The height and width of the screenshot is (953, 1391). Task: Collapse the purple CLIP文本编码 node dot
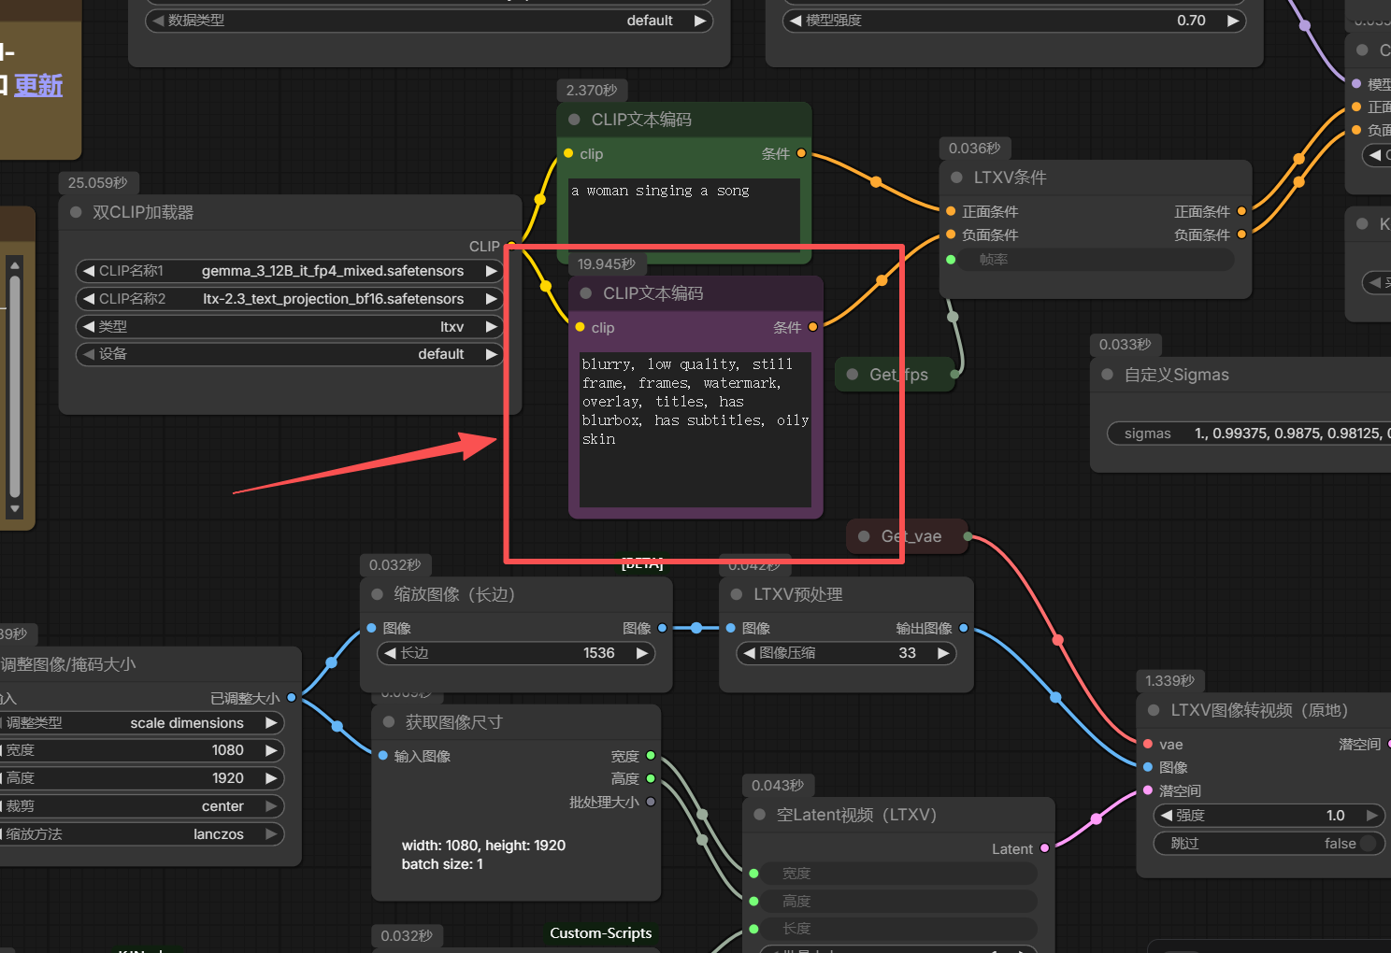coord(586,293)
